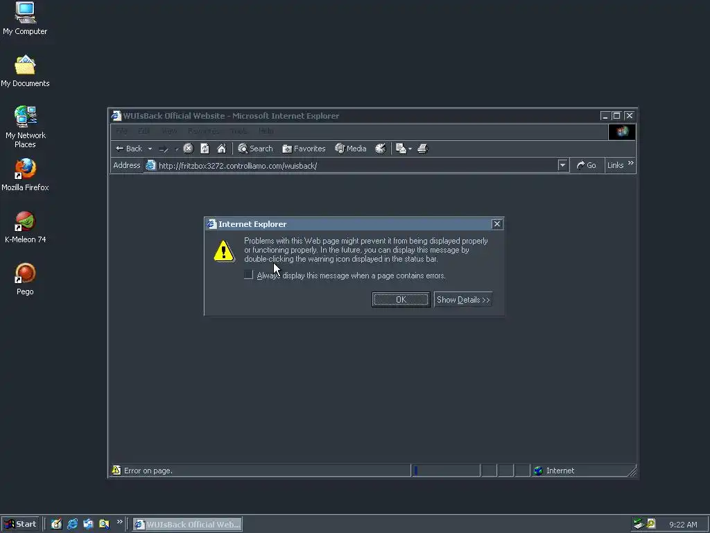
Task: Click first Quick Launch icon beside Start
Action: [56, 524]
